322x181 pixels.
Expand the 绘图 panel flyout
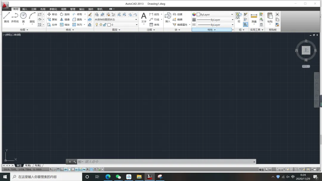click(24, 30)
